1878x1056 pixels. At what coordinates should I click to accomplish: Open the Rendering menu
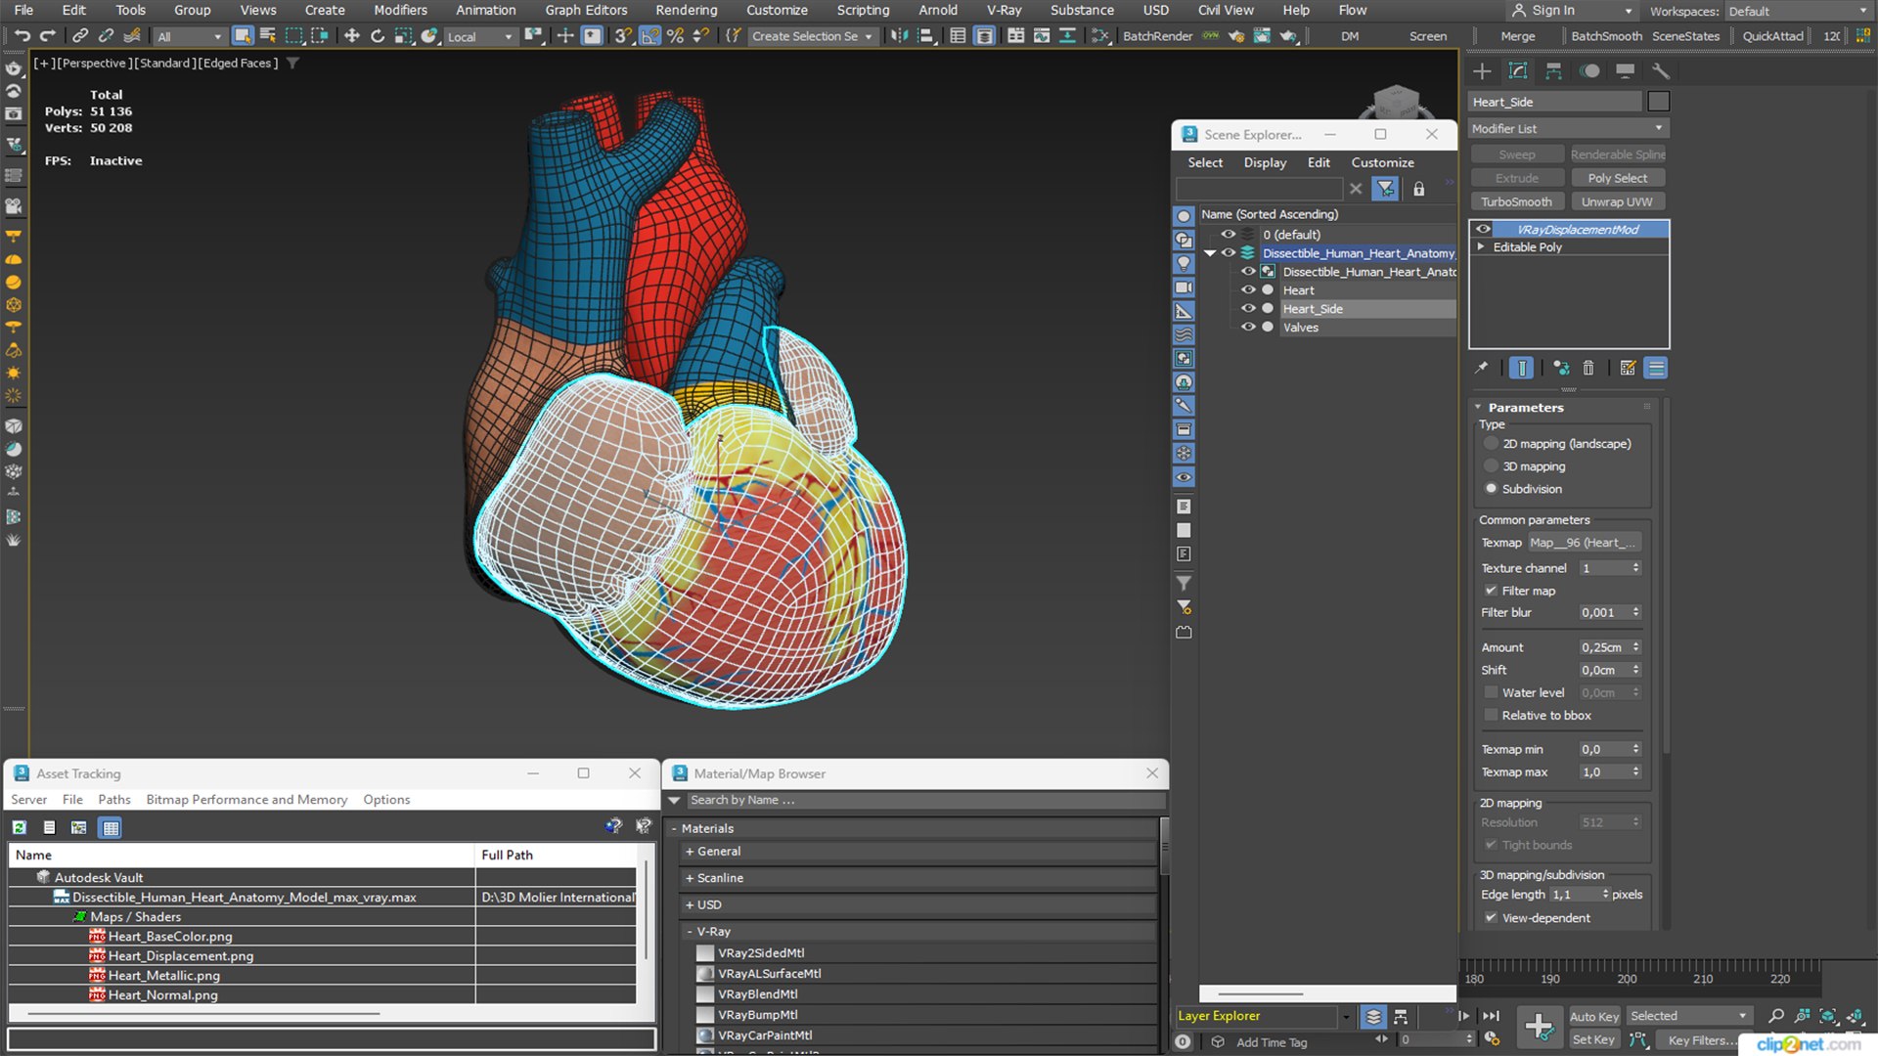coord(686,10)
